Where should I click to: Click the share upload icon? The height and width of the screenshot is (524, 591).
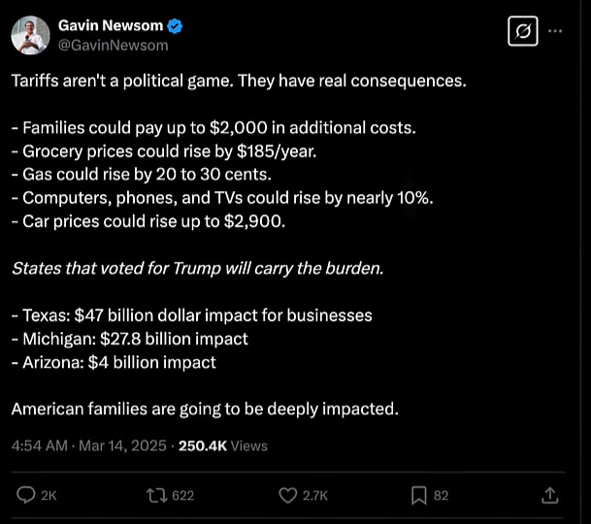550,495
